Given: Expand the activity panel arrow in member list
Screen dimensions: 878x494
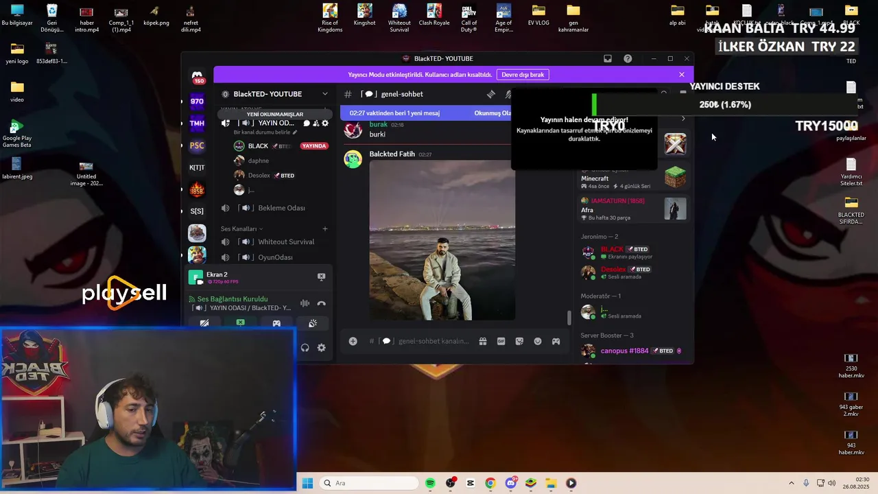Looking at the screenshot, I should pyautogui.click(x=683, y=119).
